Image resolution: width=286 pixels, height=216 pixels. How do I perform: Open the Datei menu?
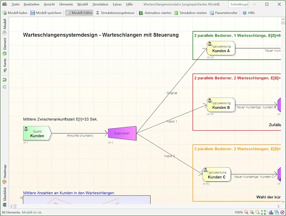[16, 4]
